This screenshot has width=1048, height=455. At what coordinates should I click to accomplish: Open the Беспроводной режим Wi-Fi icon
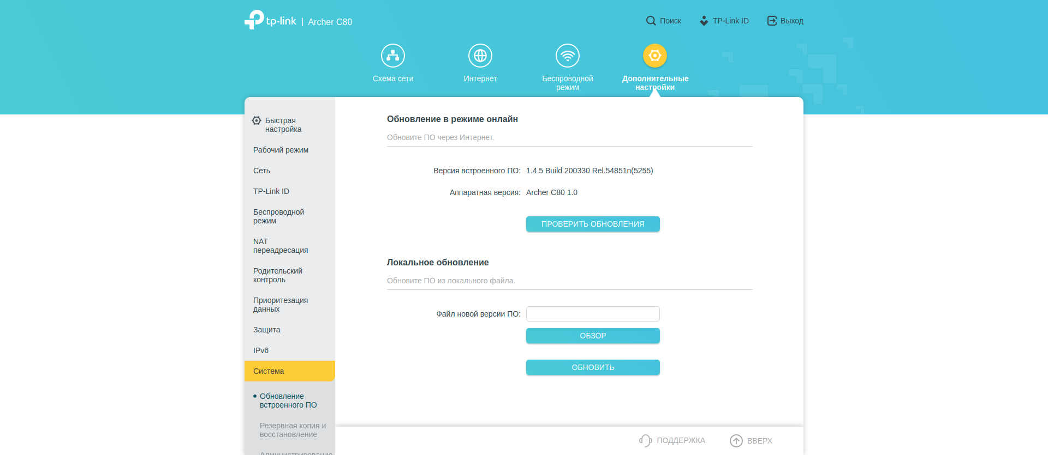click(x=567, y=56)
